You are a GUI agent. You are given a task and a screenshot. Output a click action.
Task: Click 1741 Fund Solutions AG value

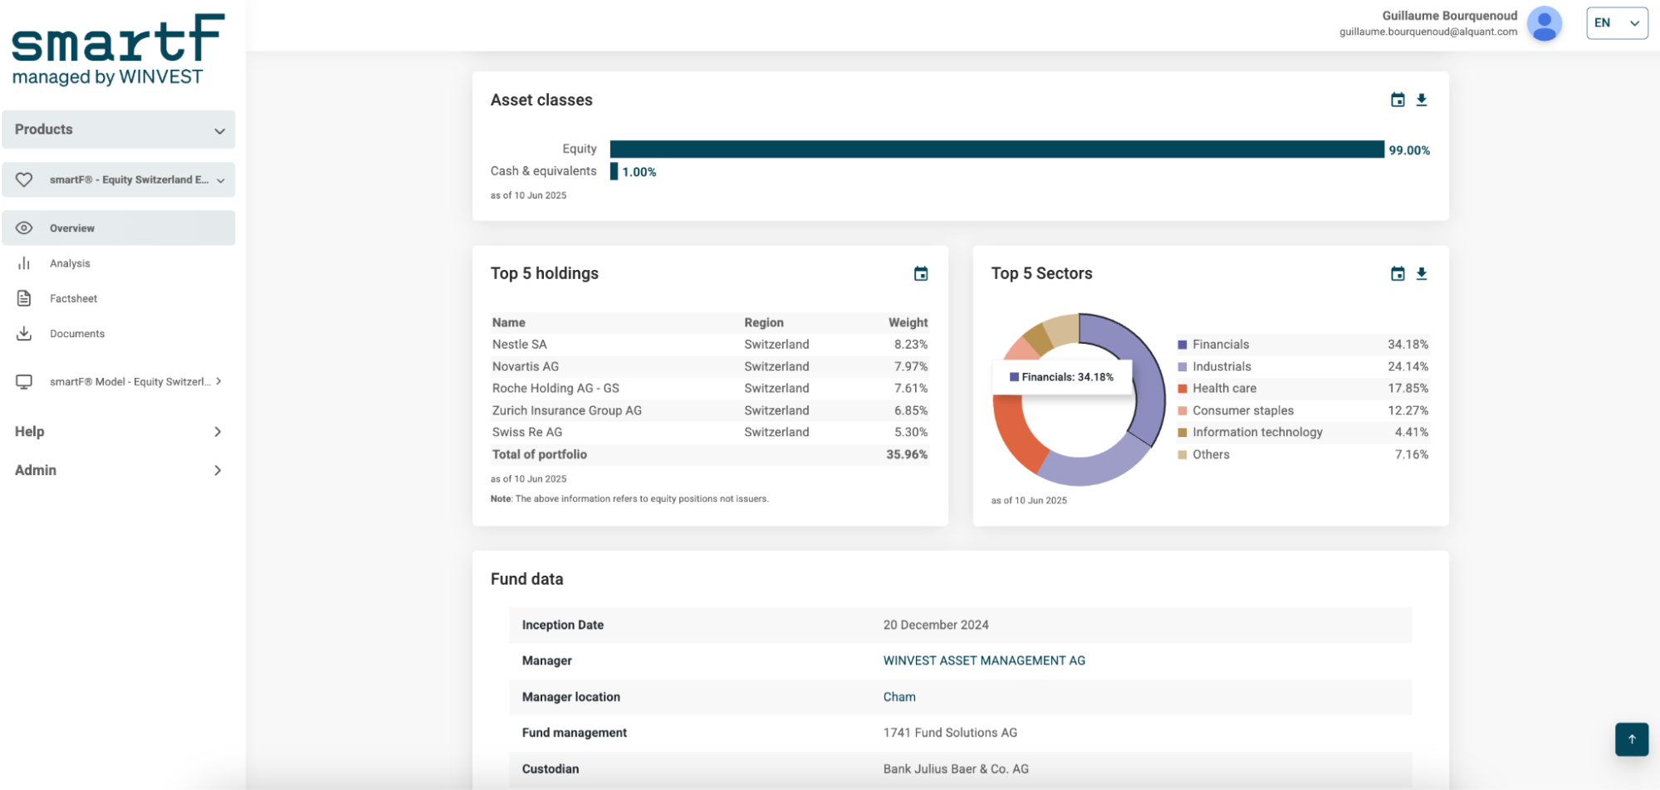(950, 733)
